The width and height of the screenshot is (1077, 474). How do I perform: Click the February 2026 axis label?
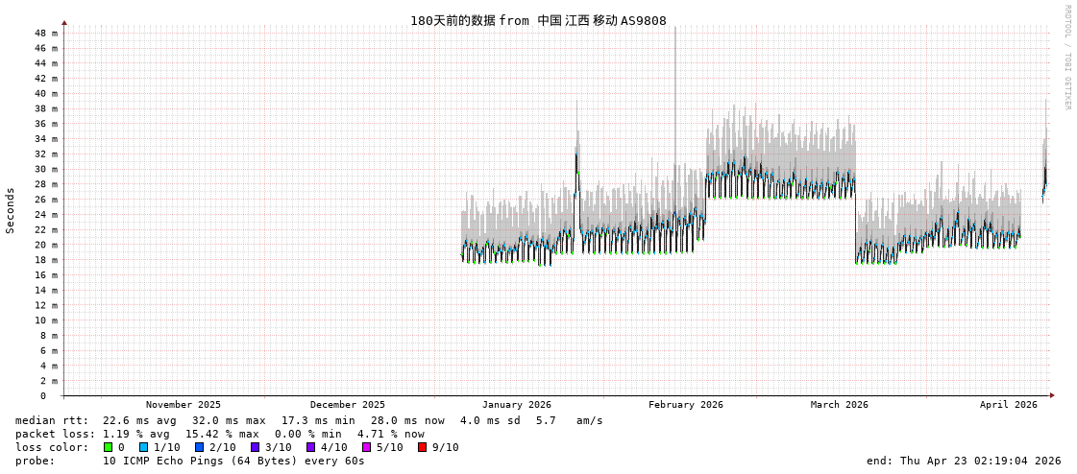click(x=685, y=405)
